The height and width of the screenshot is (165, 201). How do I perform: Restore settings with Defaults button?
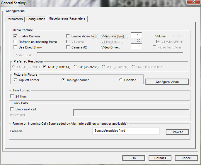(160, 158)
